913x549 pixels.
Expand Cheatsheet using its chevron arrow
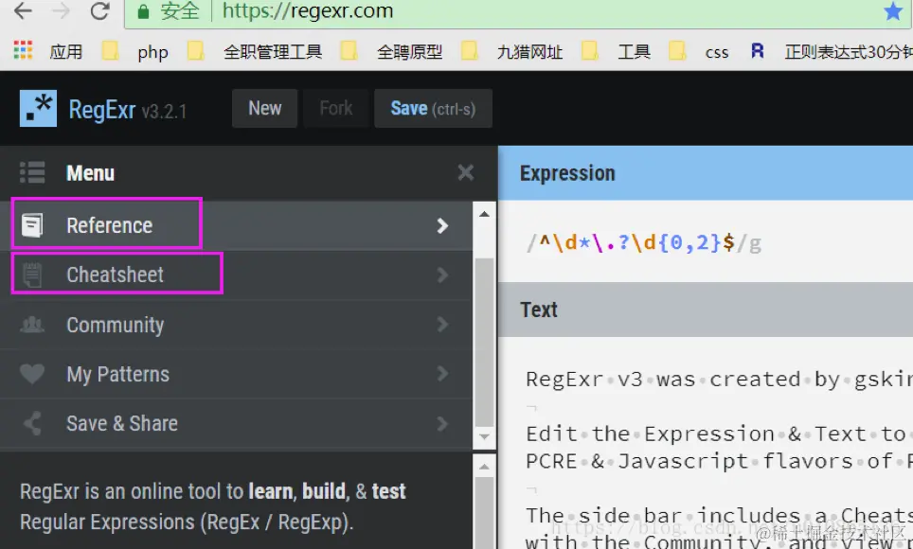pyautogui.click(x=442, y=274)
